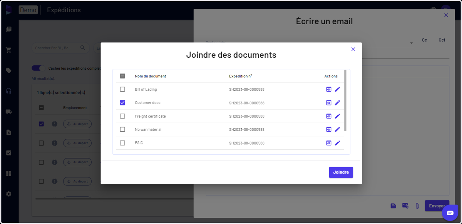
Task: Uncheck the Customer docs checkbox
Action: point(122,103)
